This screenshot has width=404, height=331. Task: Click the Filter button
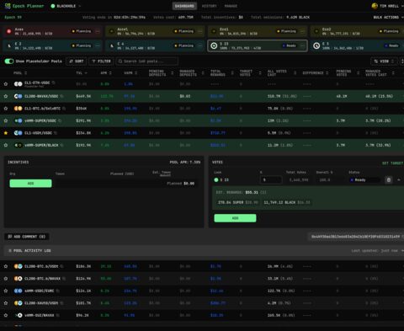pyautogui.click(x=101, y=61)
